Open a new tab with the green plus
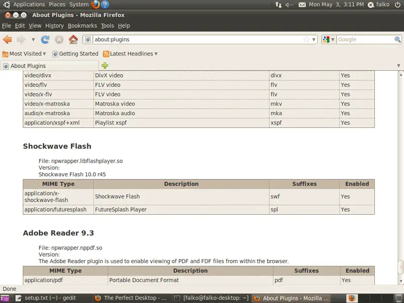Screen dimensions: 404x303 point(105,66)
